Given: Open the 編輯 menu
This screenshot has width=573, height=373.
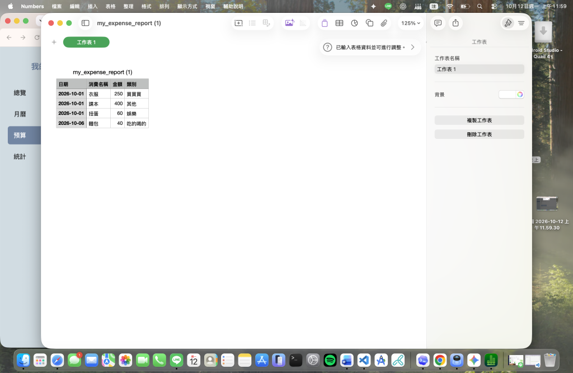Looking at the screenshot, I should tap(74, 6).
